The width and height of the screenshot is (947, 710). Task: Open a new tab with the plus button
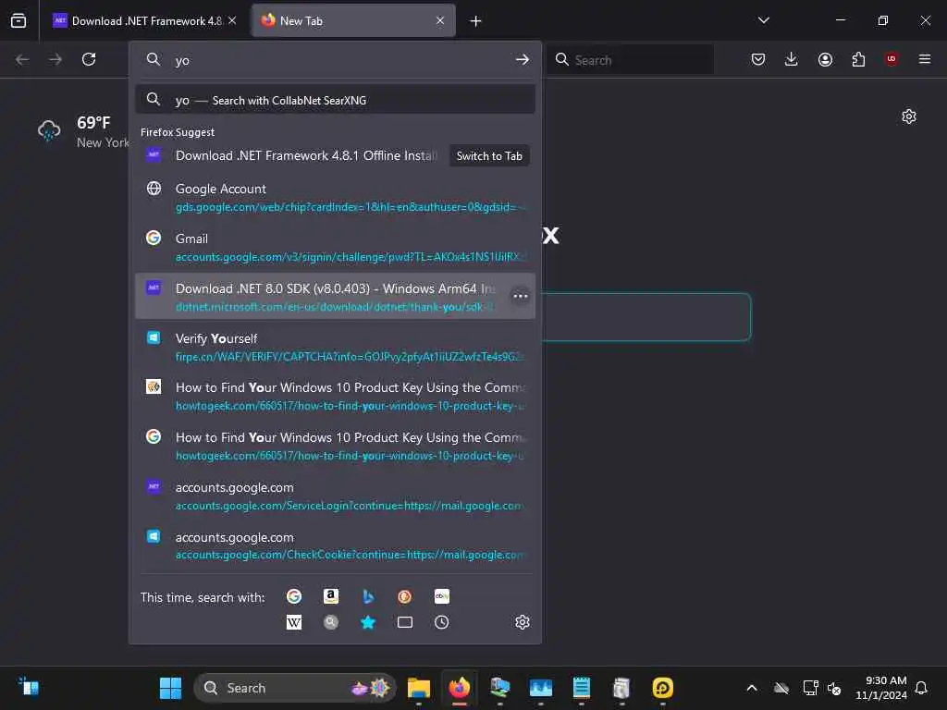coord(476,21)
